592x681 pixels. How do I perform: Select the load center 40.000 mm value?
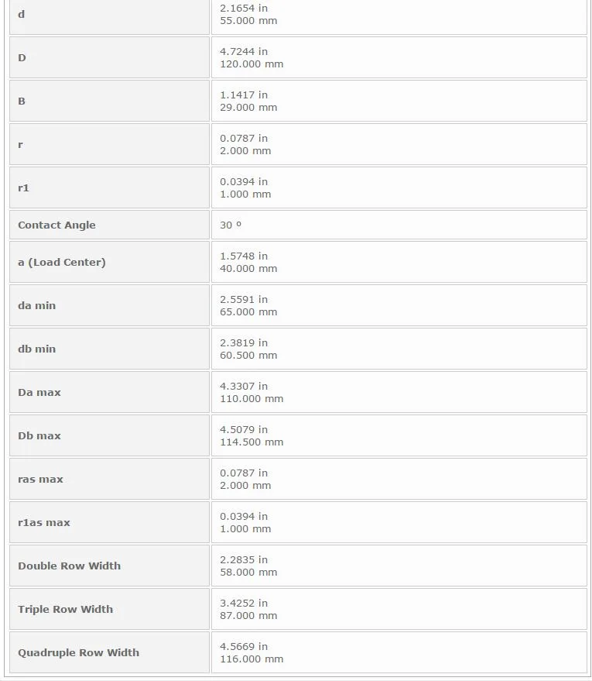click(248, 269)
